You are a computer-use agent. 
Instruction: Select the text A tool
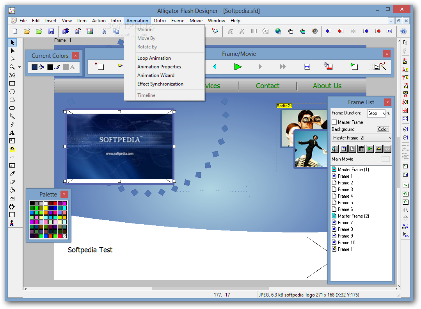coord(12,132)
